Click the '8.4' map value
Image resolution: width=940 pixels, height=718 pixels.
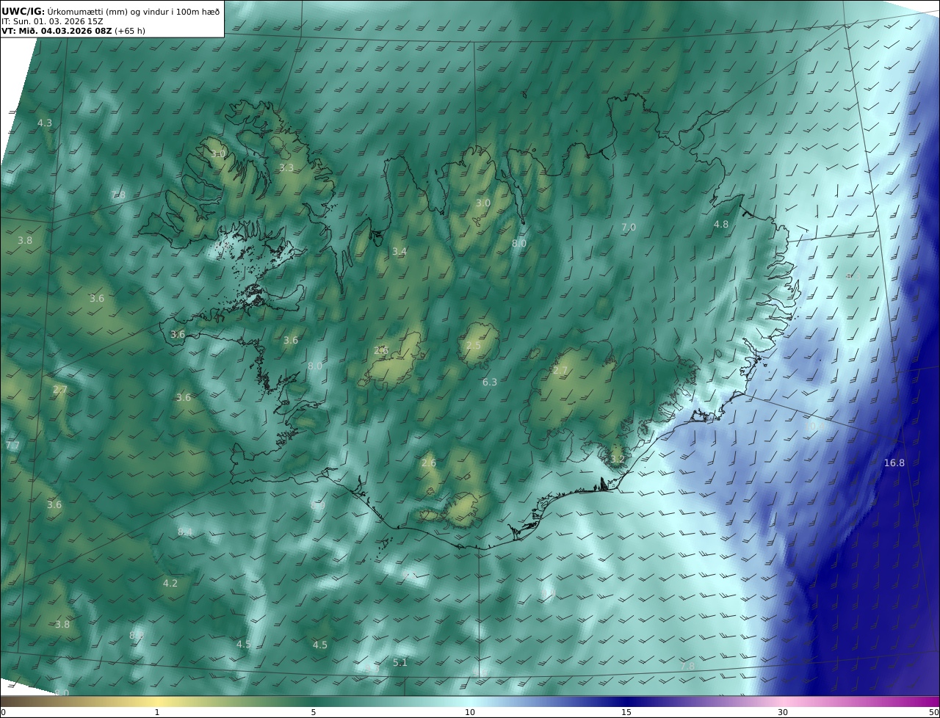point(185,532)
